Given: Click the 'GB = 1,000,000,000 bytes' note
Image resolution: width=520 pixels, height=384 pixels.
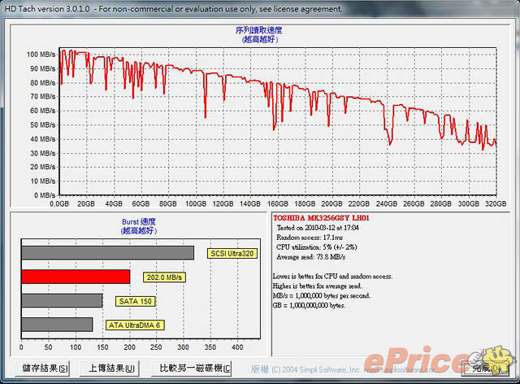Looking at the screenshot, I should [x=309, y=305].
